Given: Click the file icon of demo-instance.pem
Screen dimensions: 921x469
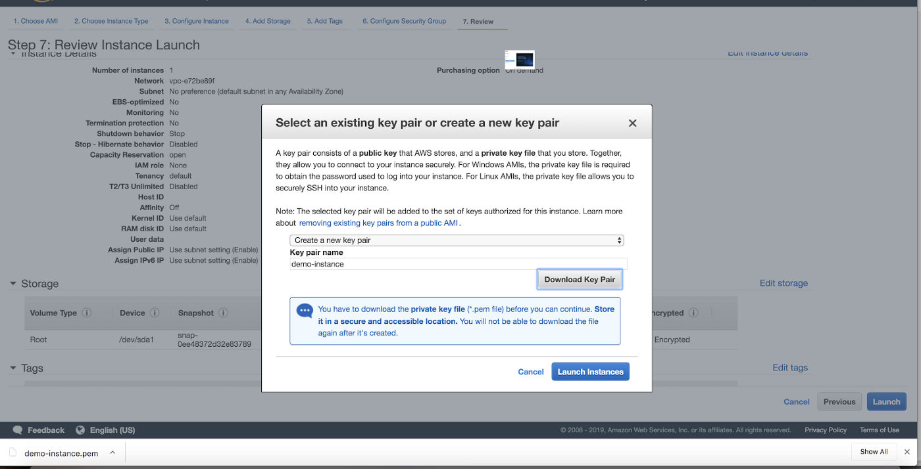Looking at the screenshot, I should click(13, 453).
